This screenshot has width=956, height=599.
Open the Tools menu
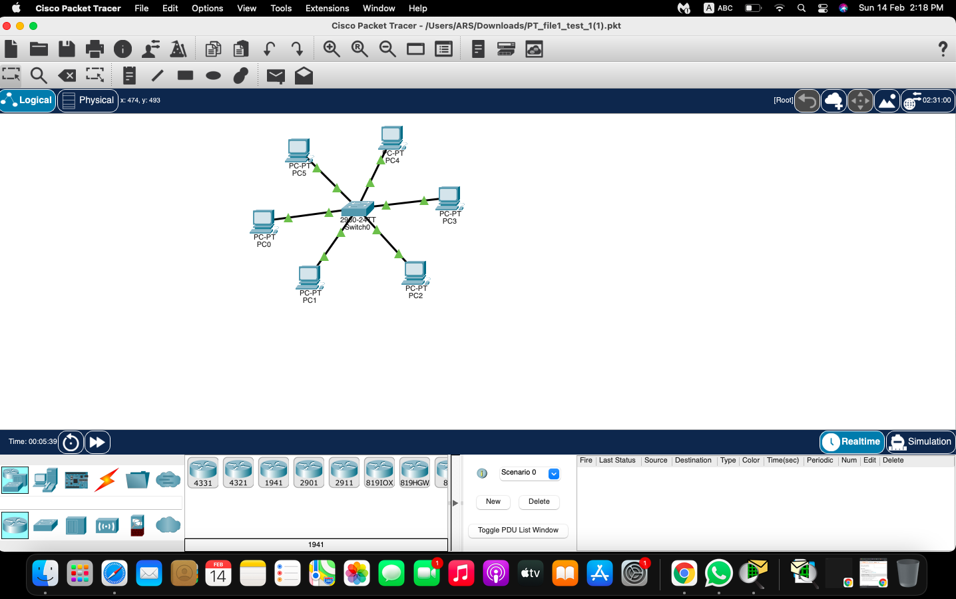(281, 8)
